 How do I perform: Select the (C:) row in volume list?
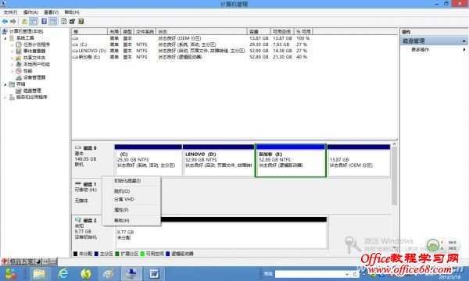[x=192, y=44]
